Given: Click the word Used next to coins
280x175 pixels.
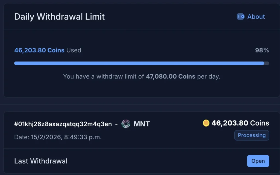Looking at the screenshot, I should point(74,50).
